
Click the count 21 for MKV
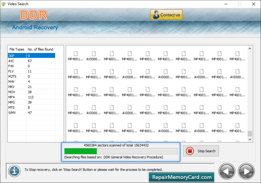[x=30, y=87]
